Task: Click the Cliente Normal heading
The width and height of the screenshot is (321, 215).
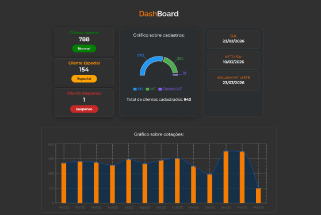Action: (84, 33)
